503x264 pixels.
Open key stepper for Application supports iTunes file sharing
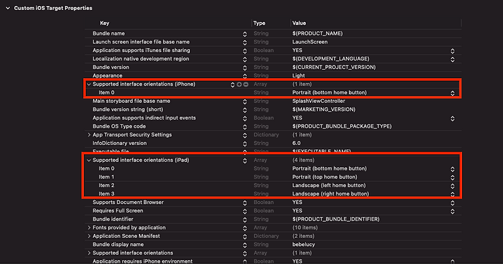(245, 51)
